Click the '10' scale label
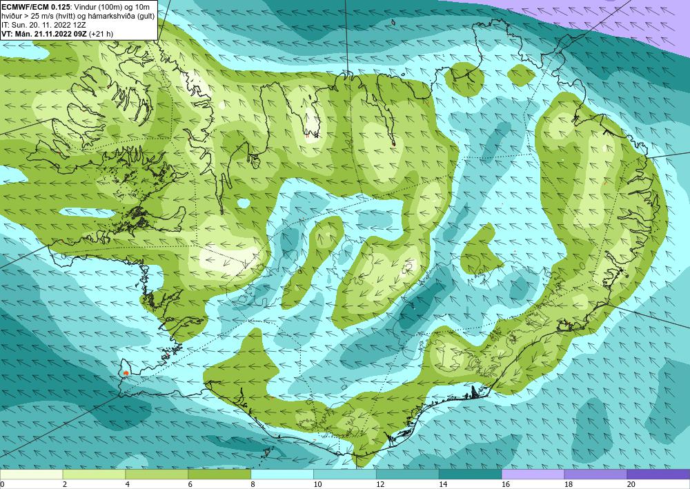The width and height of the screenshot is (690, 489). tap(317, 484)
